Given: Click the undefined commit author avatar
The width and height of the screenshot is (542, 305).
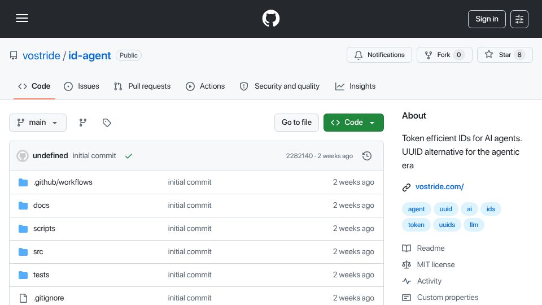Looking at the screenshot, I should pos(23,156).
